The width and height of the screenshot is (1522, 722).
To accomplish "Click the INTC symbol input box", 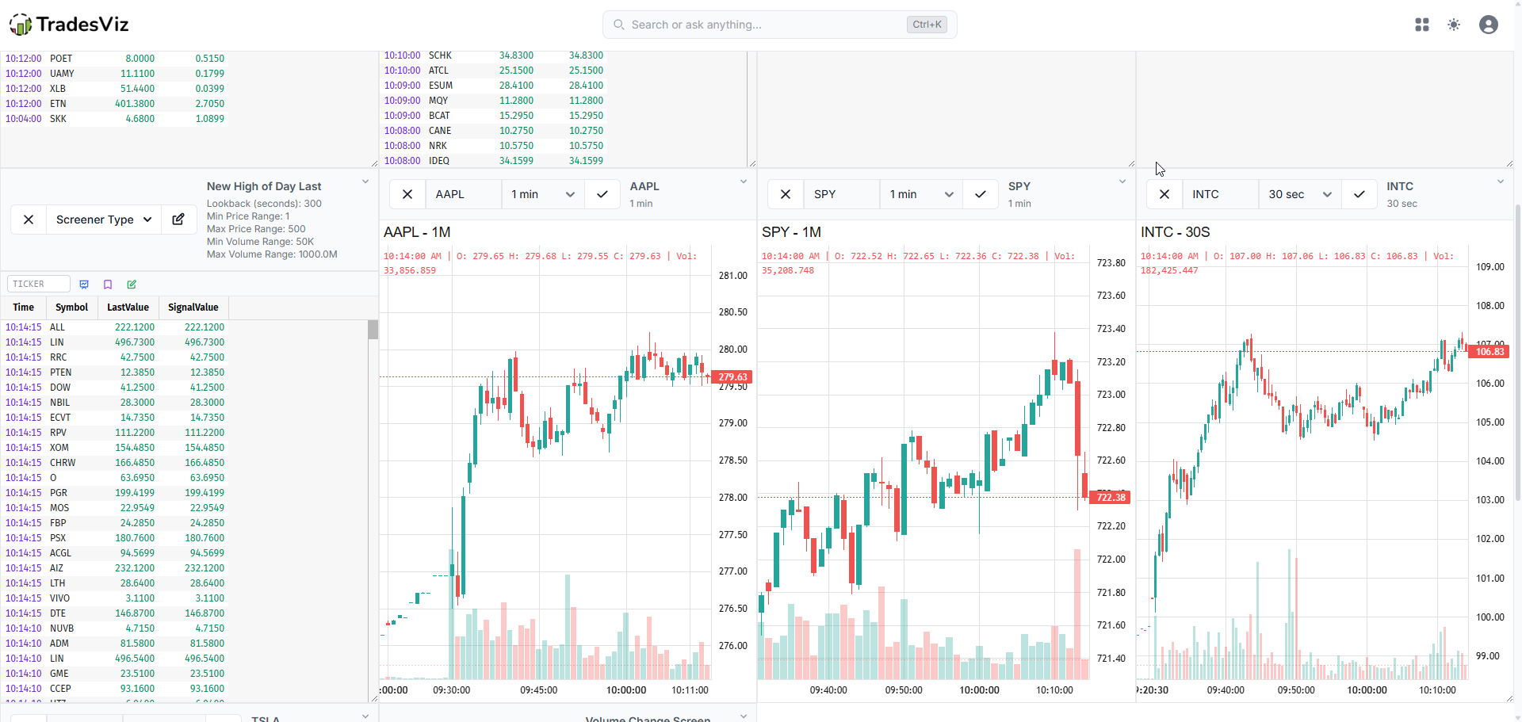I will coord(1221,194).
